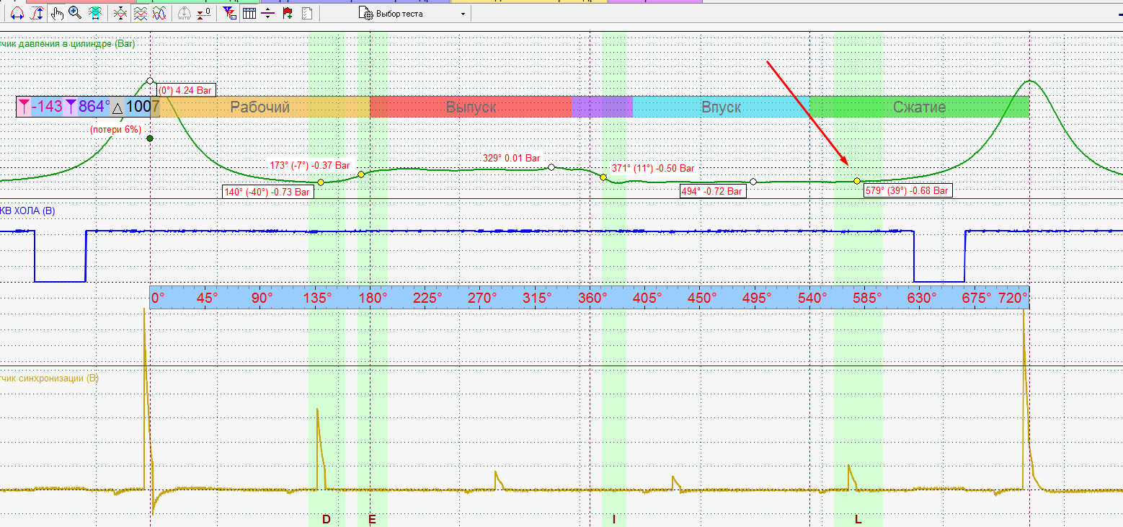Click the horizontal measurement arc icon
Viewport: 1123px width, 527px height.
coord(17,13)
